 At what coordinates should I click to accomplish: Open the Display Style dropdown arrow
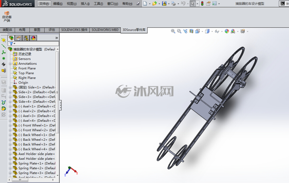tap(212, 31)
